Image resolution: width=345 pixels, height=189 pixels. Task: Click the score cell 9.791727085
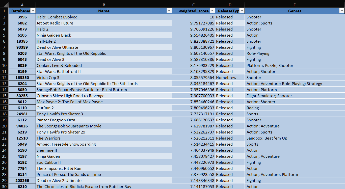click(x=194, y=23)
